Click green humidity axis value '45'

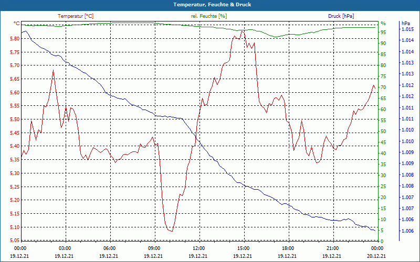tap(383, 143)
